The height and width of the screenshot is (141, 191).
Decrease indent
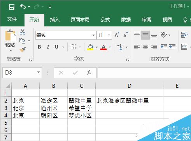164,47
